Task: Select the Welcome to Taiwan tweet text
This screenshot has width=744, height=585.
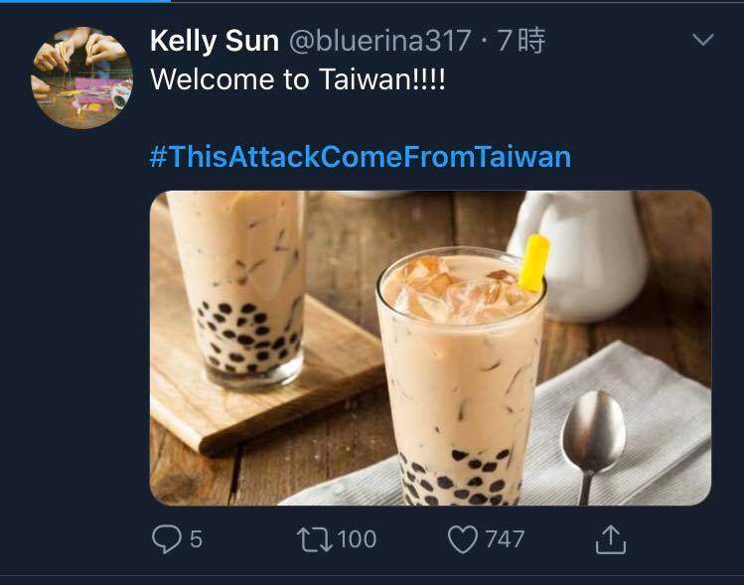Action: tap(298, 79)
